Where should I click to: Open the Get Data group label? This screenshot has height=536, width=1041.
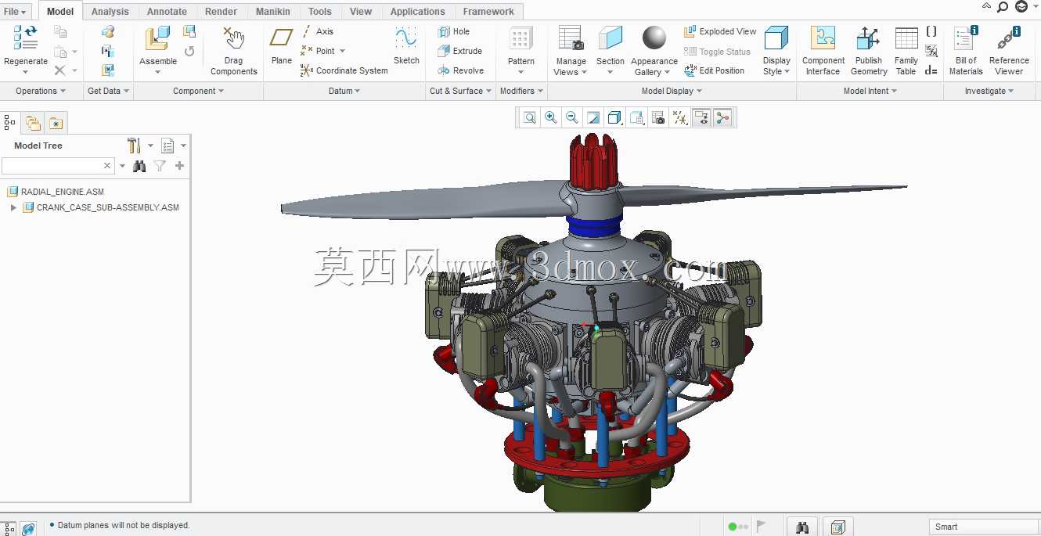108,91
